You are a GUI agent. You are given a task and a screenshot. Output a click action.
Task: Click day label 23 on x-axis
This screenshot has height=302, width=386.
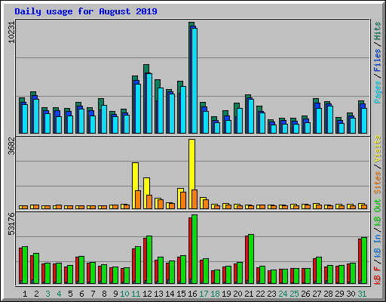coord(271,294)
